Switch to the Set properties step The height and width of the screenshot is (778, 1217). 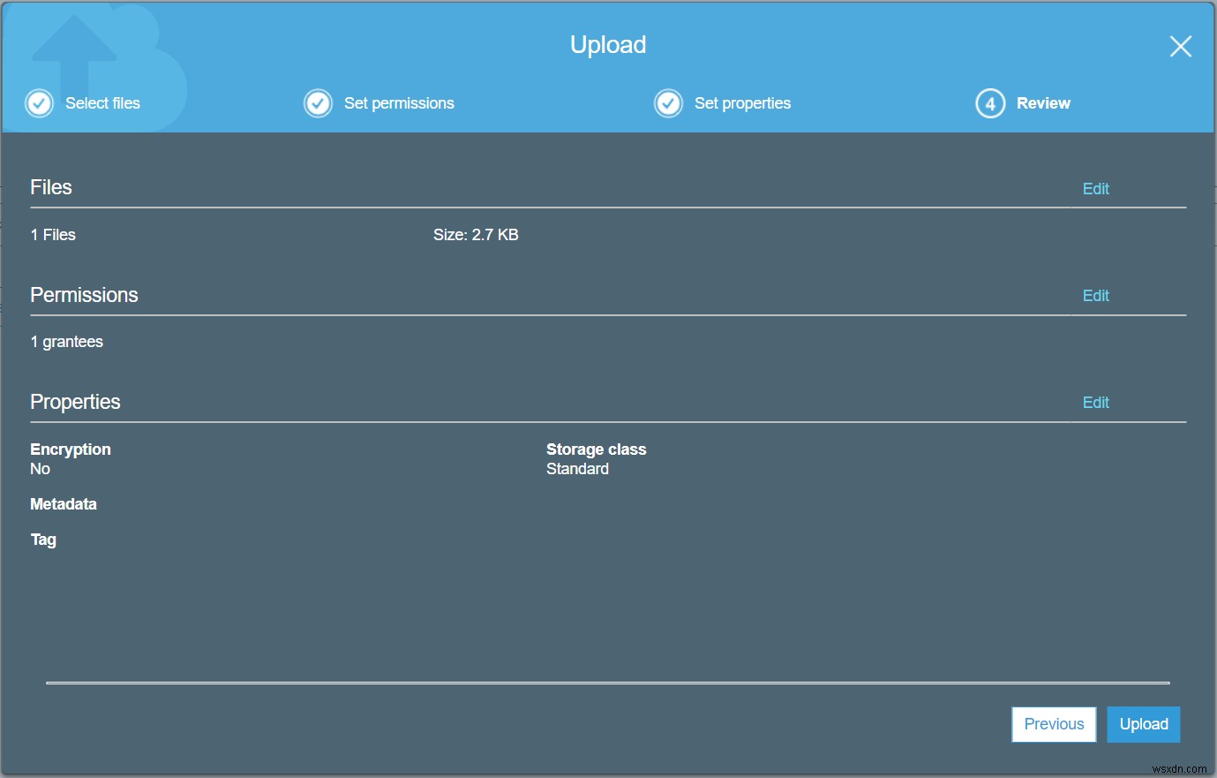[742, 103]
